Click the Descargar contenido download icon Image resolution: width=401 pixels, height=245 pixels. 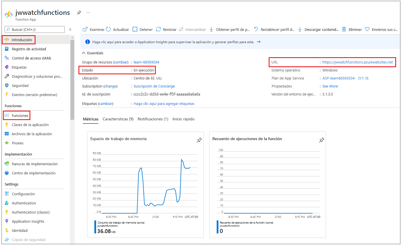[x=300, y=29]
